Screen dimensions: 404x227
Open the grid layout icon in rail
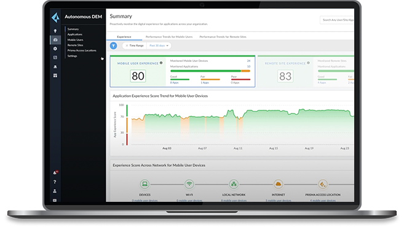(x=55, y=75)
